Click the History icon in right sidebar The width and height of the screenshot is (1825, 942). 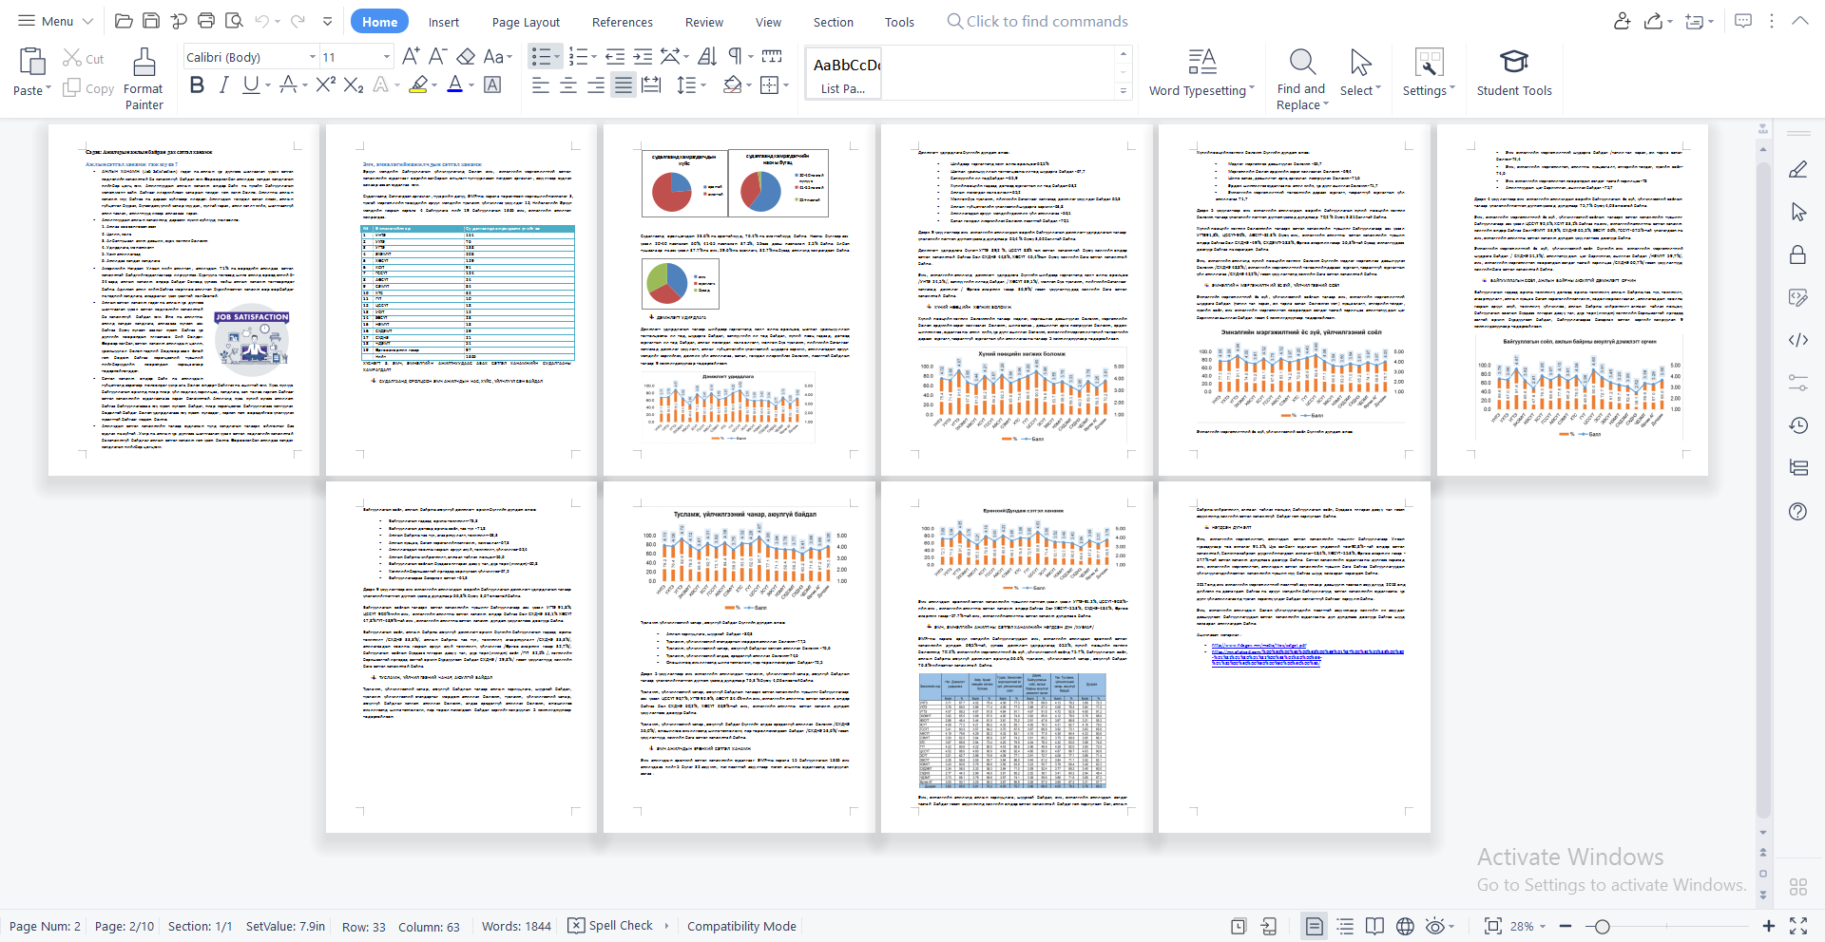[x=1797, y=425]
